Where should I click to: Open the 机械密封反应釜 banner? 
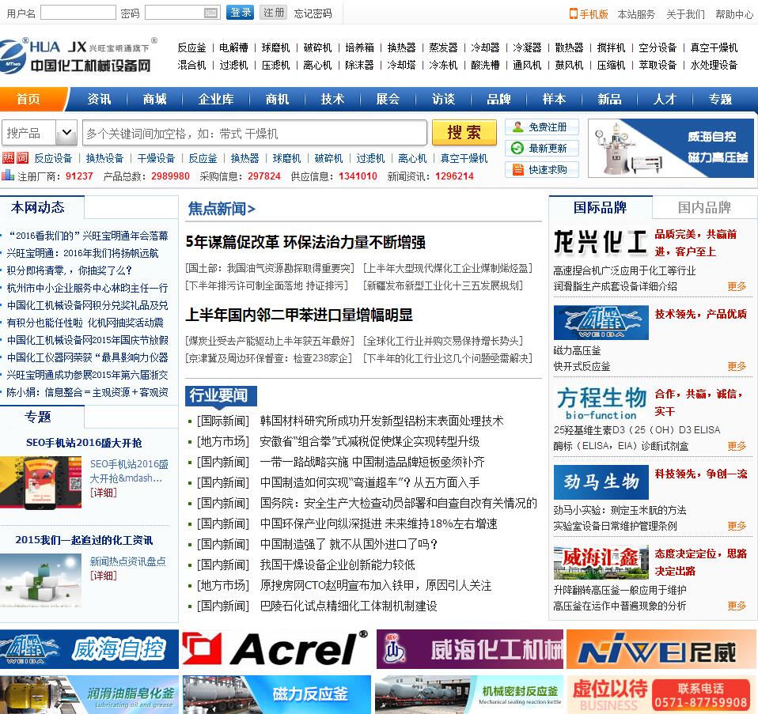[x=470, y=695]
